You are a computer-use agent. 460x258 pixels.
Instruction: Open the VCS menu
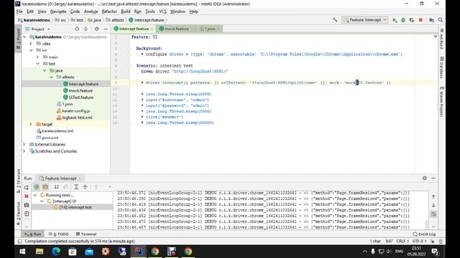(x=162, y=11)
